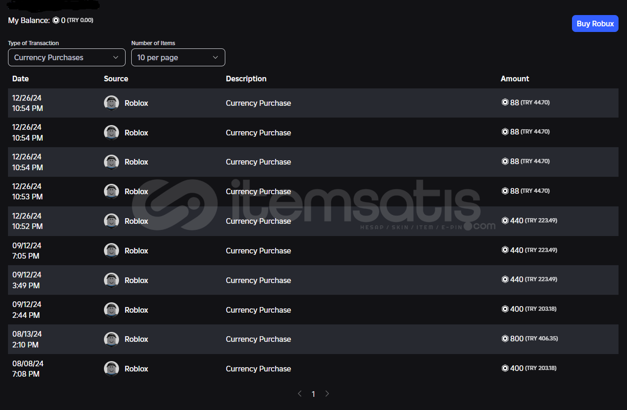This screenshot has width=627, height=410.
Task: Click Currency Purchase in the 2:44 PM row
Action: pos(258,310)
